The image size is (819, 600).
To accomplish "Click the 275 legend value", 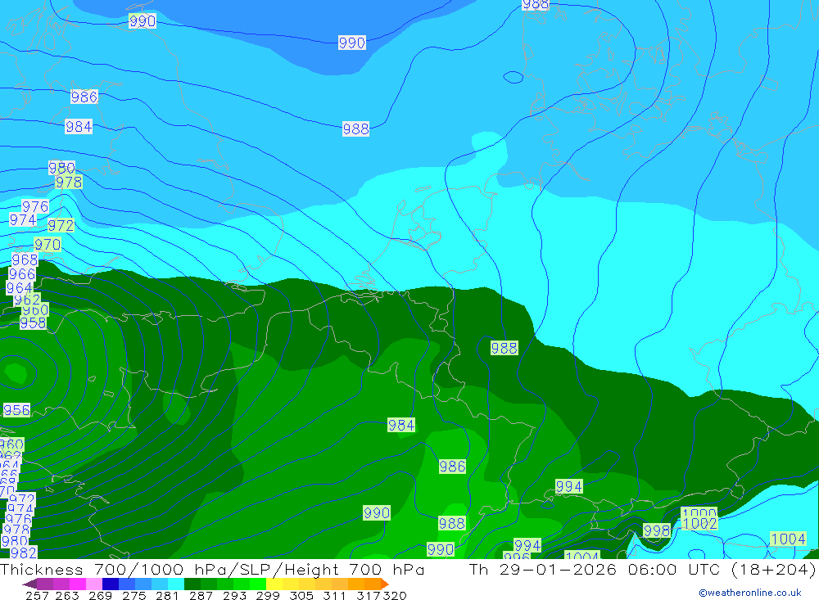I will pyautogui.click(x=134, y=595).
